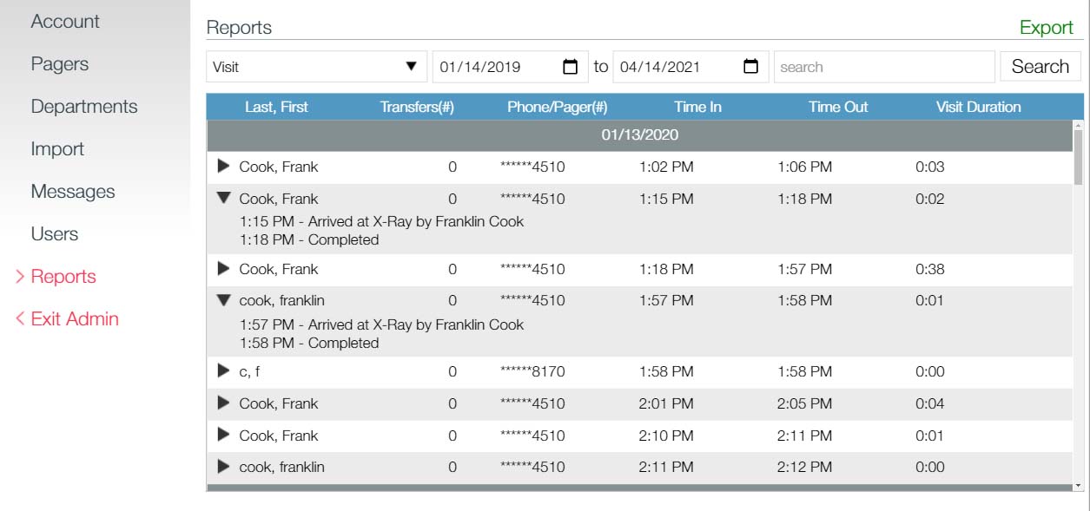Export the report via Export link
This screenshot has width=1090, height=511.
pos(1046,27)
